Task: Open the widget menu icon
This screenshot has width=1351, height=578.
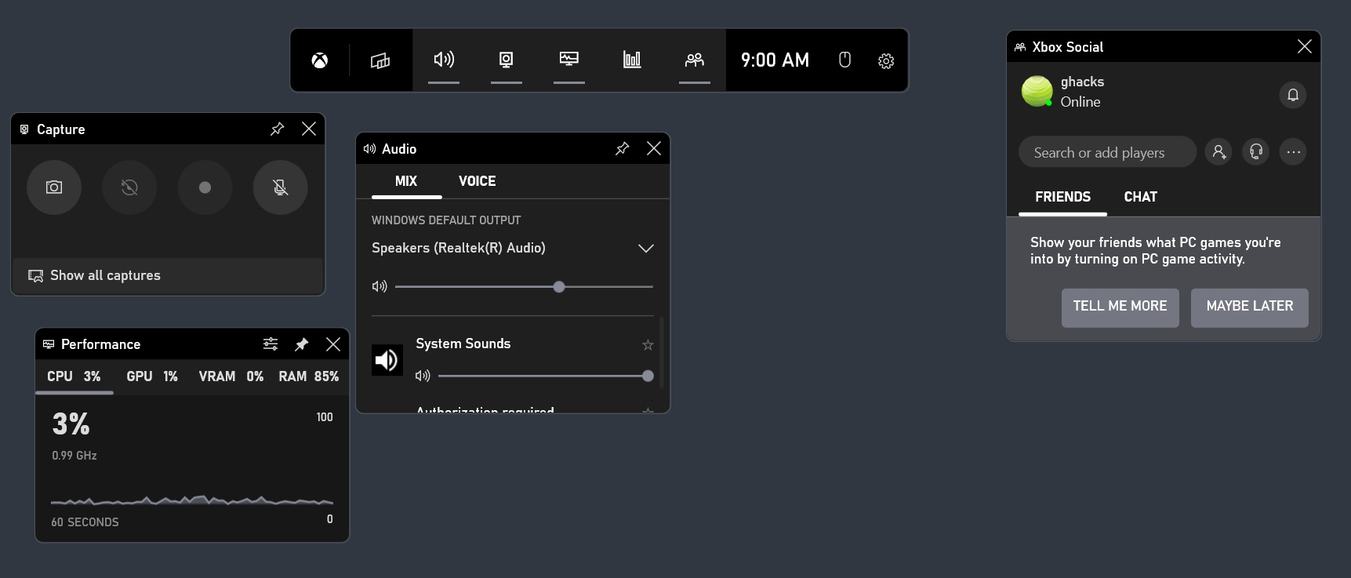Action: tap(380, 60)
